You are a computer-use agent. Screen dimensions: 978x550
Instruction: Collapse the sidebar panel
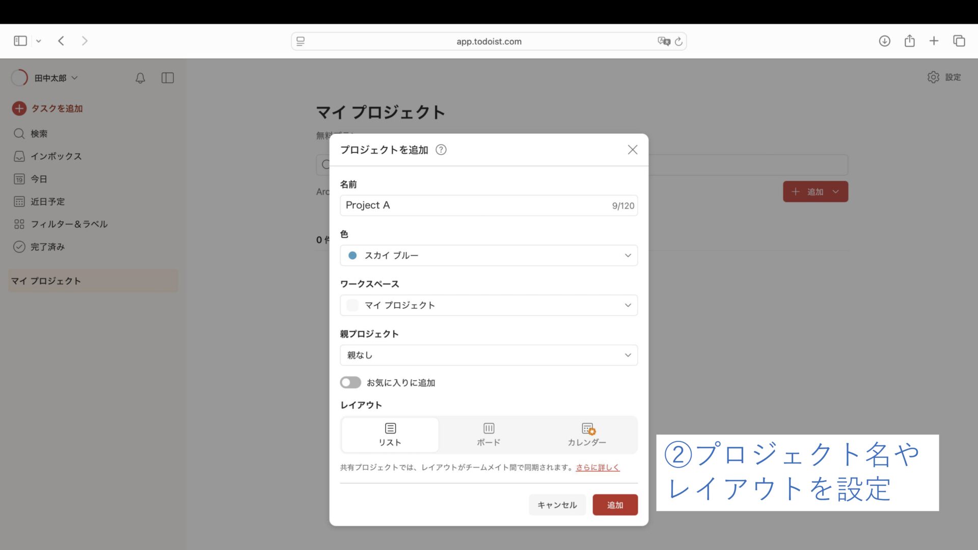pos(168,78)
